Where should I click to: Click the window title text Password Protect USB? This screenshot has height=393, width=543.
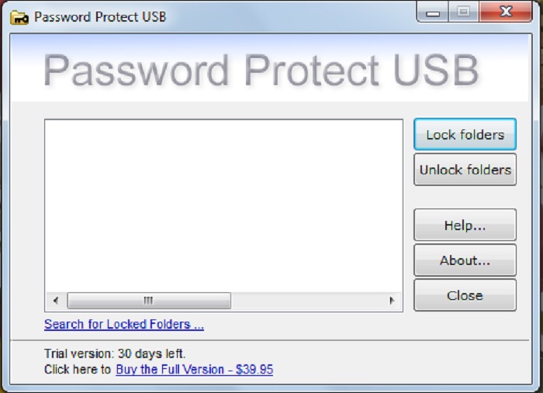[x=100, y=16]
